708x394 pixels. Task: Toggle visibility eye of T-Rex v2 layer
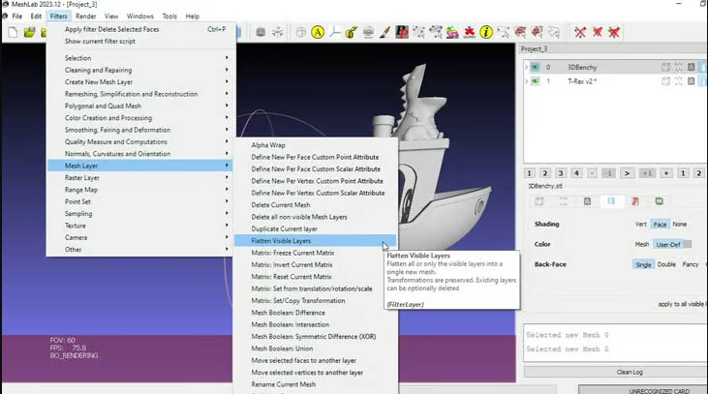[x=533, y=81]
